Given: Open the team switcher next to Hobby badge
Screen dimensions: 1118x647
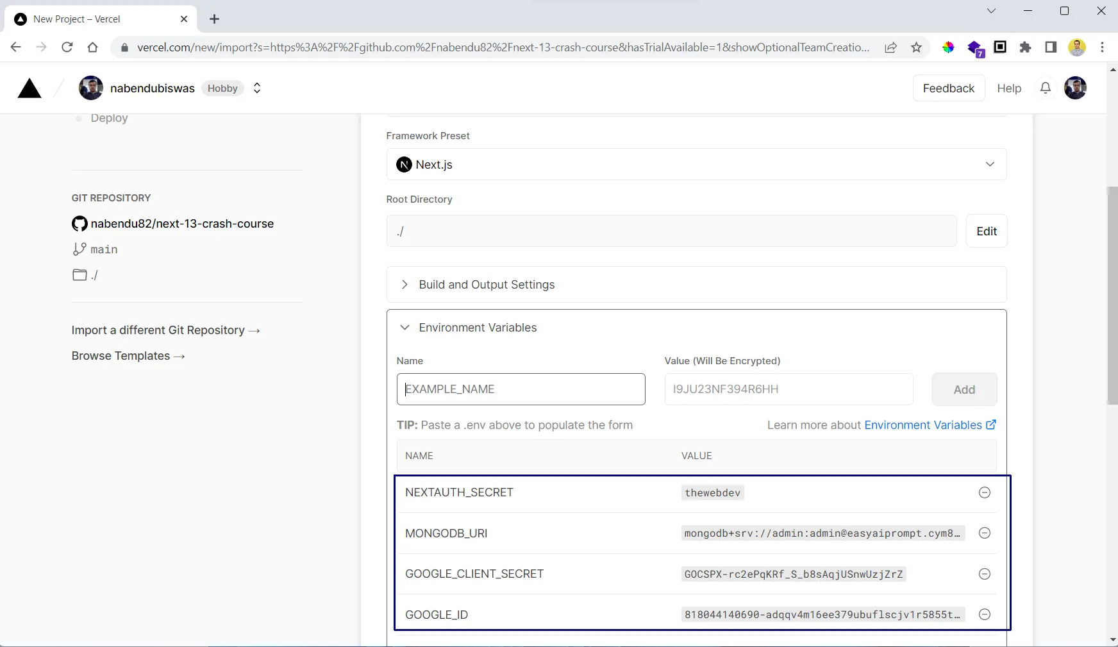Looking at the screenshot, I should pyautogui.click(x=257, y=88).
